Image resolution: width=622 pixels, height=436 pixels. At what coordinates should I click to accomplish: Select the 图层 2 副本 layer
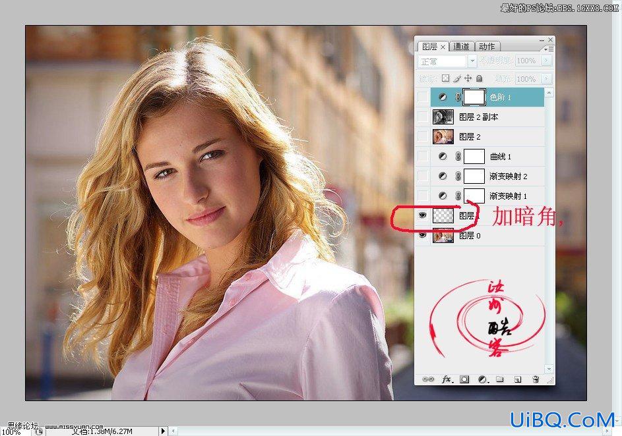(x=487, y=117)
